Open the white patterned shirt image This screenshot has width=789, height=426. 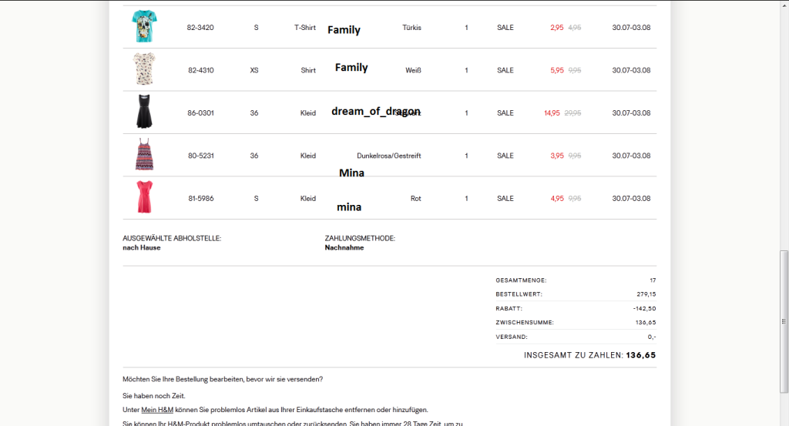coord(143,69)
